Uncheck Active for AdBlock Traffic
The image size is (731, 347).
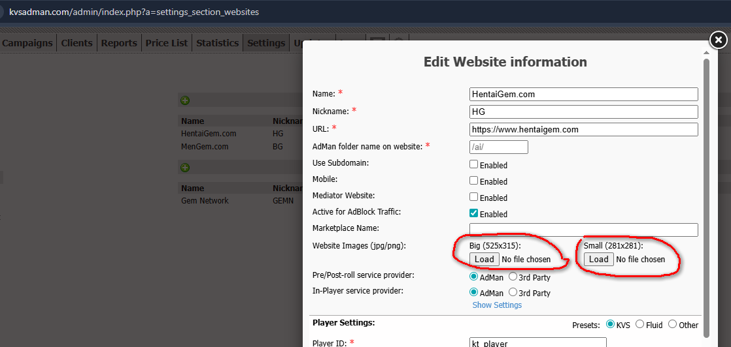click(x=474, y=213)
